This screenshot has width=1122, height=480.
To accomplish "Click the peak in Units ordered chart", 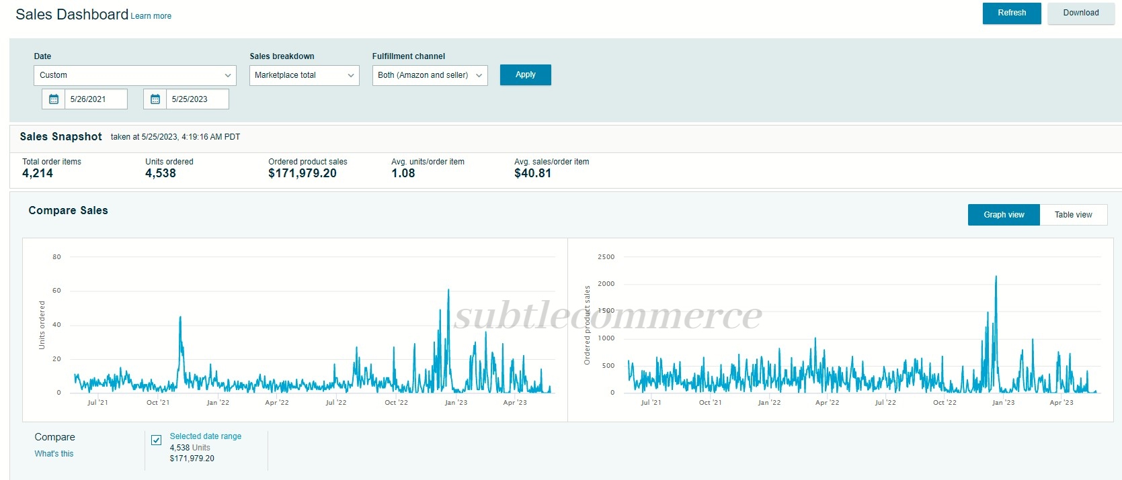I will (448, 290).
